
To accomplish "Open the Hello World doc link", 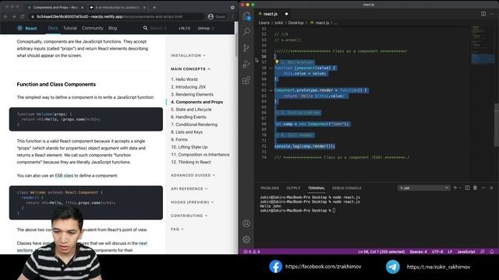I will coord(184,79).
